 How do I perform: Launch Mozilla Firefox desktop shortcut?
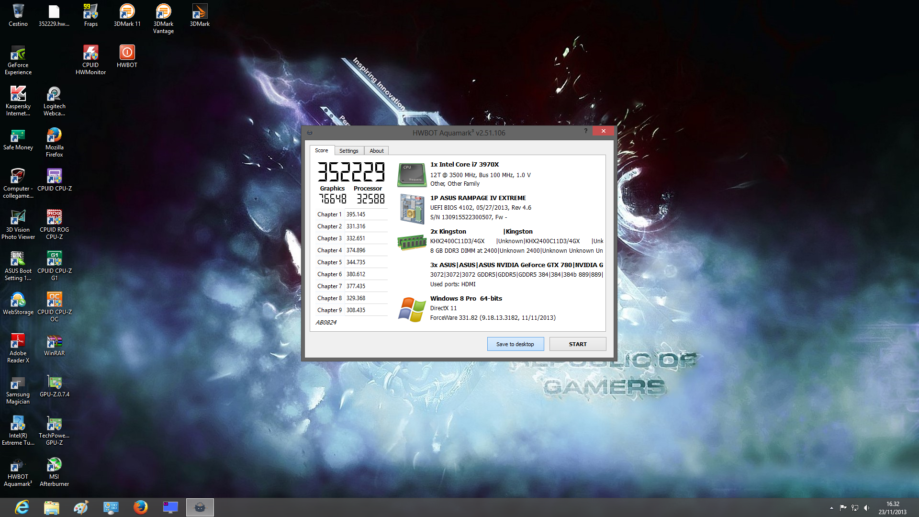(x=54, y=142)
